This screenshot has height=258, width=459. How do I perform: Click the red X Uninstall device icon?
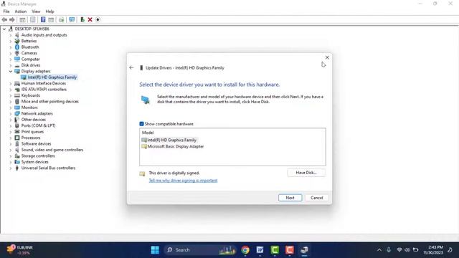(x=90, y=19)
